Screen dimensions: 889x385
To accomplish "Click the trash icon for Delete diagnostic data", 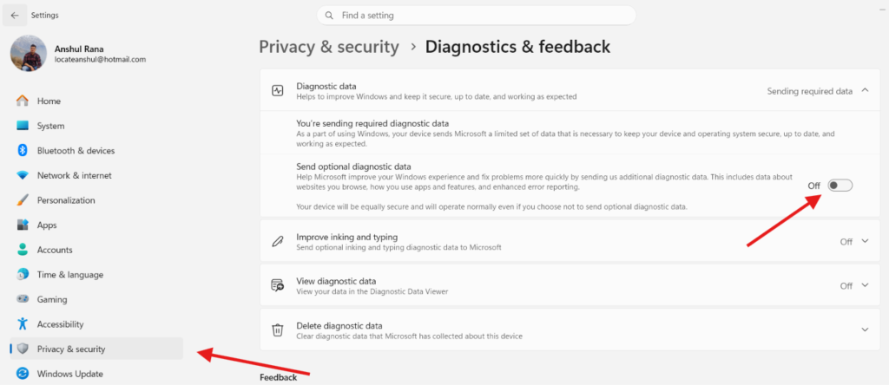I will [x=277, y=330].
